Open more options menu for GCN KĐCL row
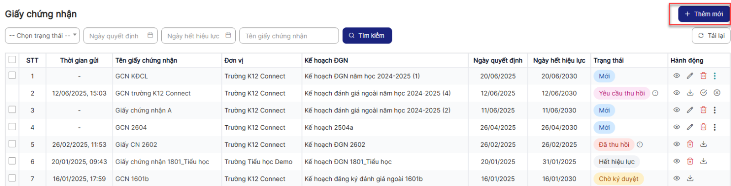The image size is (731, 186). pyautogui.click(x=715, y=76)
